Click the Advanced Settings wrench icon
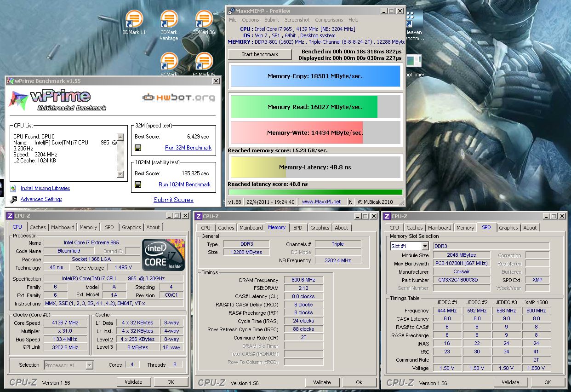This screenshot has width=571, height=392. pos(12,199)
